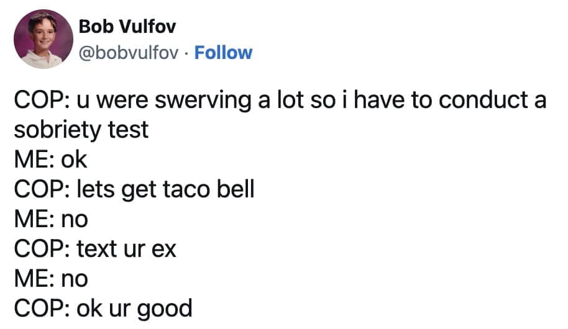Click the "sobriety test" line
The height and width of the screenshot is (329, 568).
click(81, 130)
